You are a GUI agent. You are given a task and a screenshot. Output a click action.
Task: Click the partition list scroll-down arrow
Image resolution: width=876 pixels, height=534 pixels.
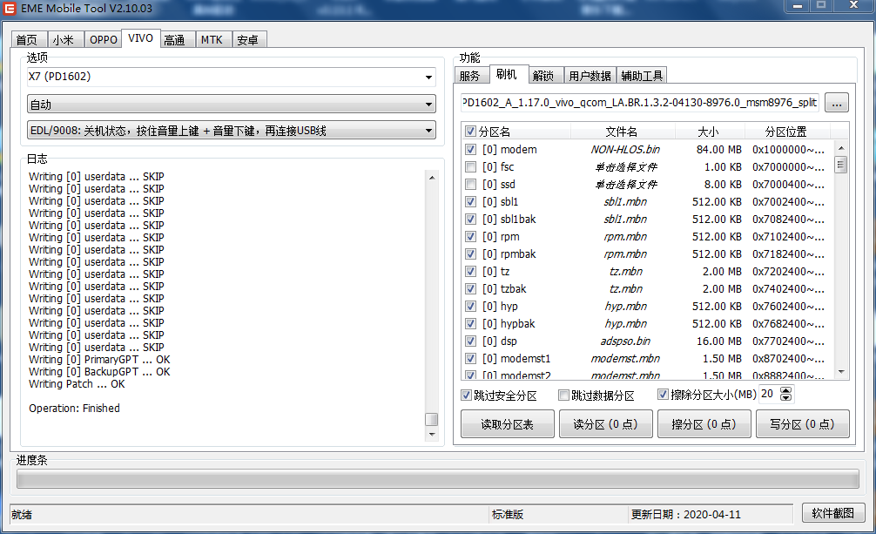click(x=841, y=372)
